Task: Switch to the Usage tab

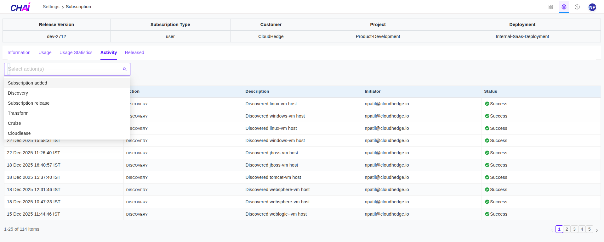Action: [45, 52]
